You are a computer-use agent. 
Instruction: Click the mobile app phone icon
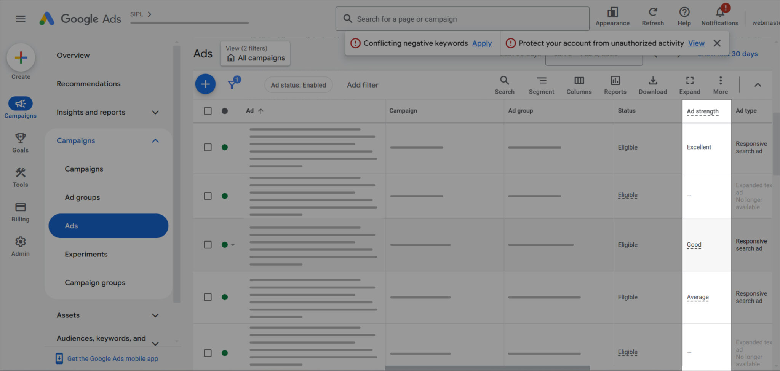click(x=59, y=358)
